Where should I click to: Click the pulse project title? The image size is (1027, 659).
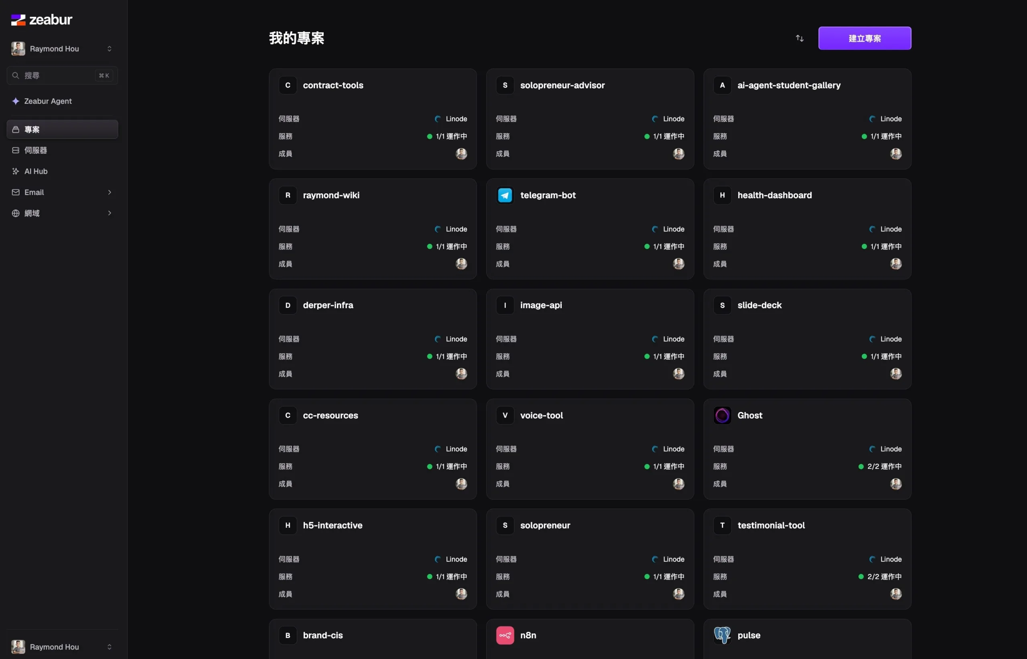(749, 635)
